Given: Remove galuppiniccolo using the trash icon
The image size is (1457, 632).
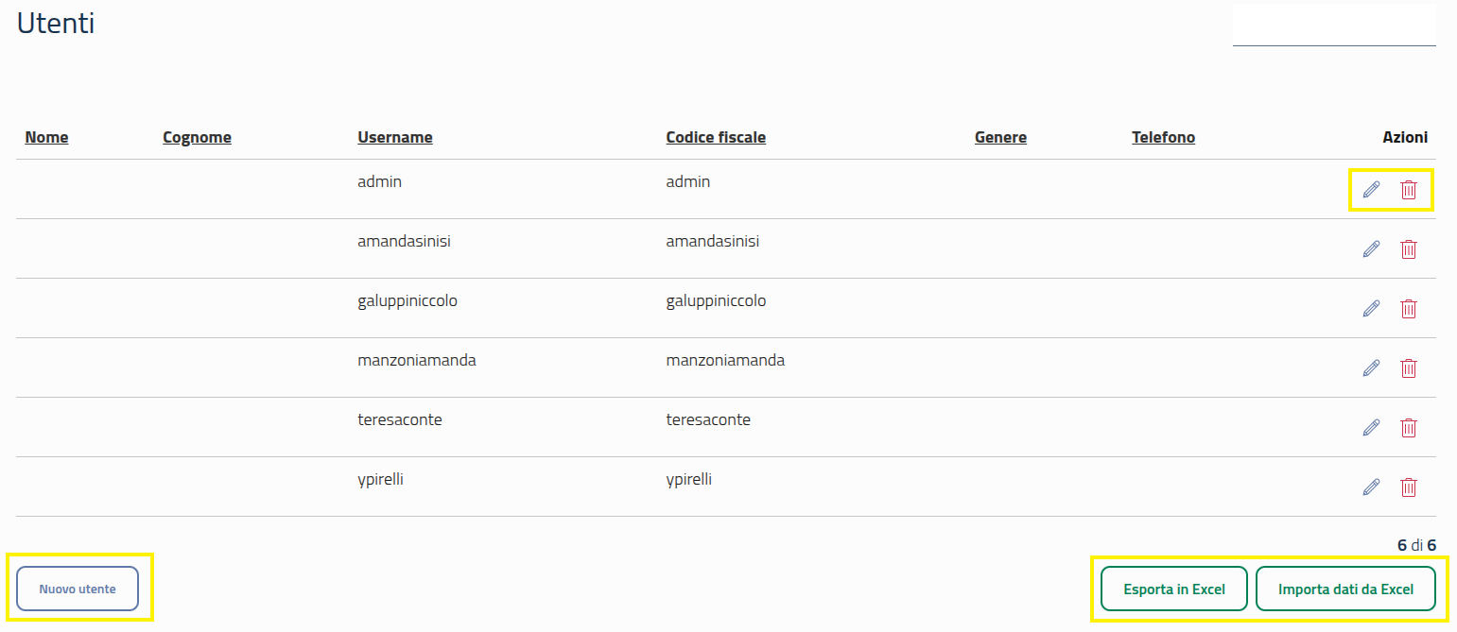Looking at the screenshot, I should pyautogui.click(x=1409, y=309).
